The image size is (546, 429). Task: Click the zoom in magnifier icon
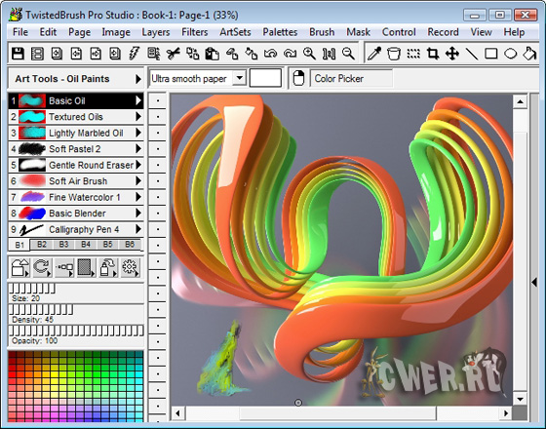point(309,54)
